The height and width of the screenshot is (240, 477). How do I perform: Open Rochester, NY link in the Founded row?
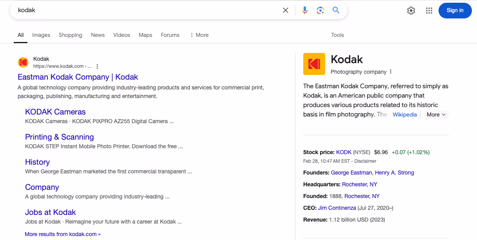[x=362, y=196]
